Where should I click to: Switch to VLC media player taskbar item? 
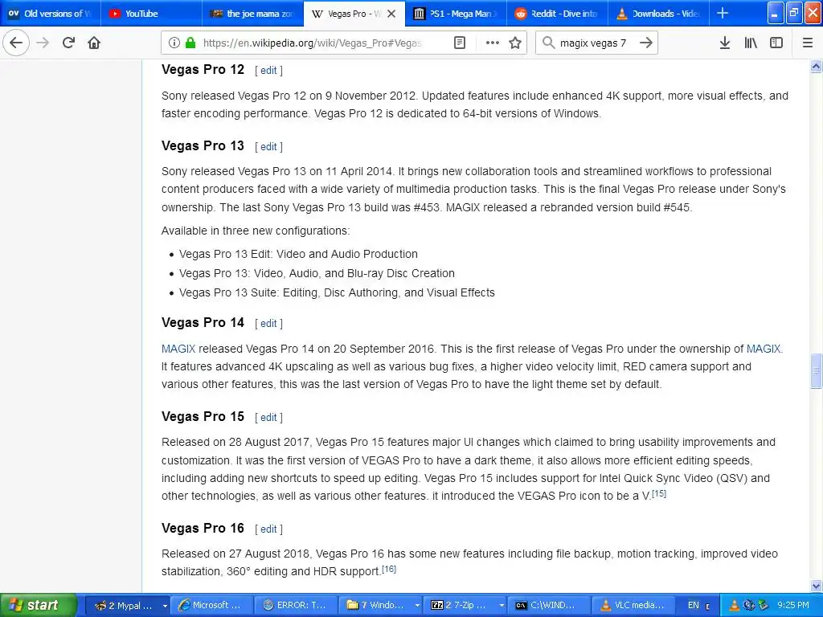tap(633, 605)
